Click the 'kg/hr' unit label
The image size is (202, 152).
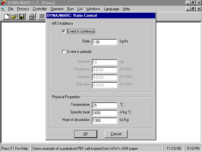(124, 41)
